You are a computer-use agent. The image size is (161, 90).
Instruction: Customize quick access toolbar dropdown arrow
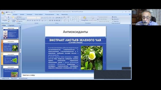point(15,12)
